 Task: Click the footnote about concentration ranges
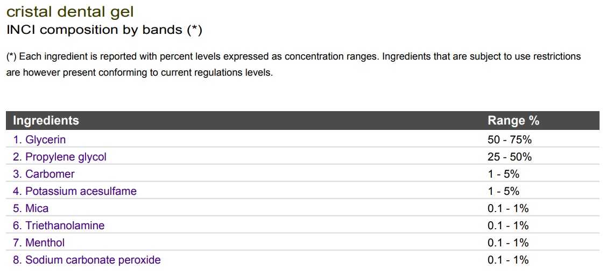pos(294,64)
